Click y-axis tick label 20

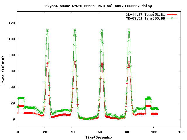[x=13, y=103]
